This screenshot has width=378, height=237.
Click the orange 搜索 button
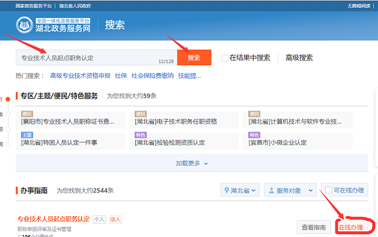click(194, 58)
